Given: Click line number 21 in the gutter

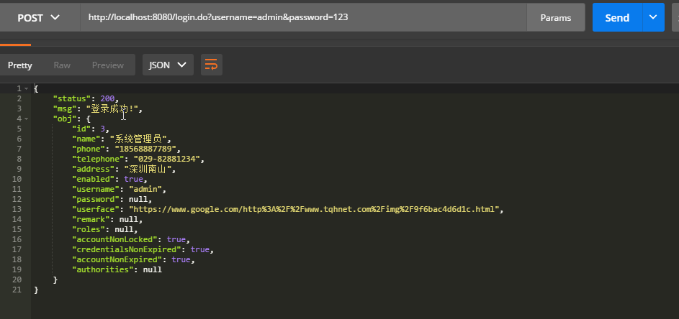Looking at the screenshot, I should (17, 290).
